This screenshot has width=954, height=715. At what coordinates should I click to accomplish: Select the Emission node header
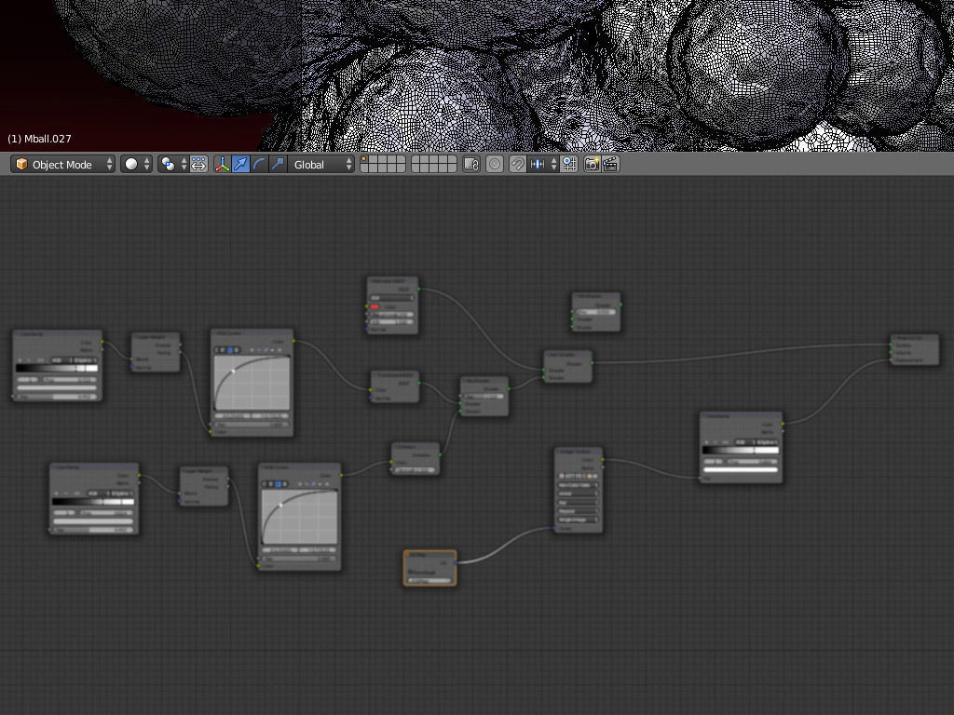coord(415,446)
